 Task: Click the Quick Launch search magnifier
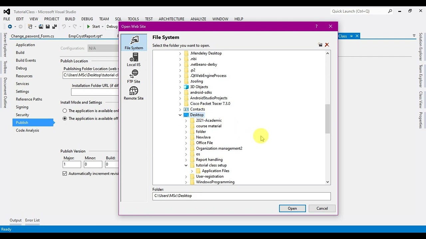tap(390, 11)
